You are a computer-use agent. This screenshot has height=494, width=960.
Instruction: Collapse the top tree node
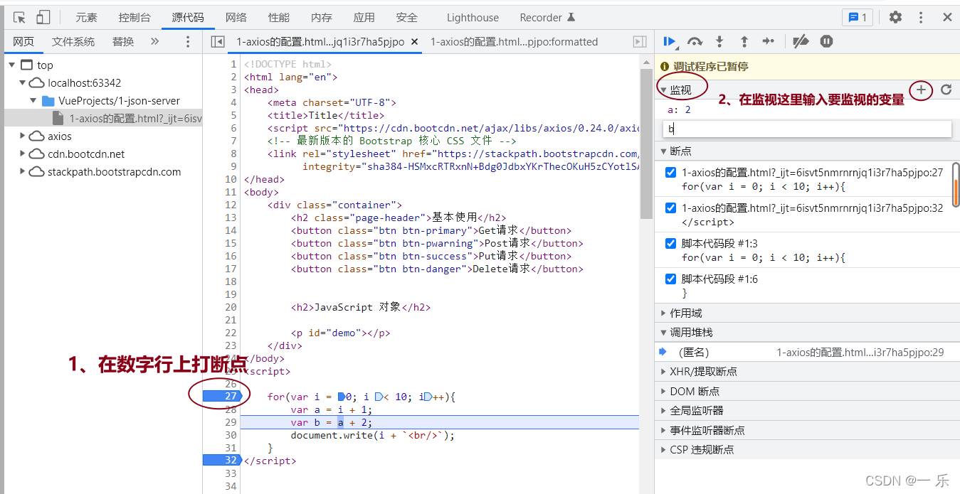12,65
